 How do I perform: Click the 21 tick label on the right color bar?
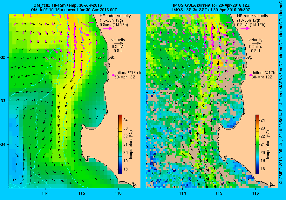pos(263,144)
